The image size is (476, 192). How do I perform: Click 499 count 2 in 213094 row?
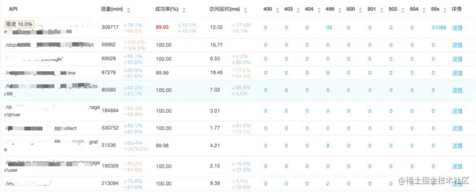[328, 184]
